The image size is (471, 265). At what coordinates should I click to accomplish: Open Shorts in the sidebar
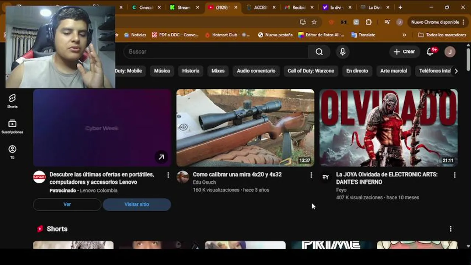[x=12, y=101]
